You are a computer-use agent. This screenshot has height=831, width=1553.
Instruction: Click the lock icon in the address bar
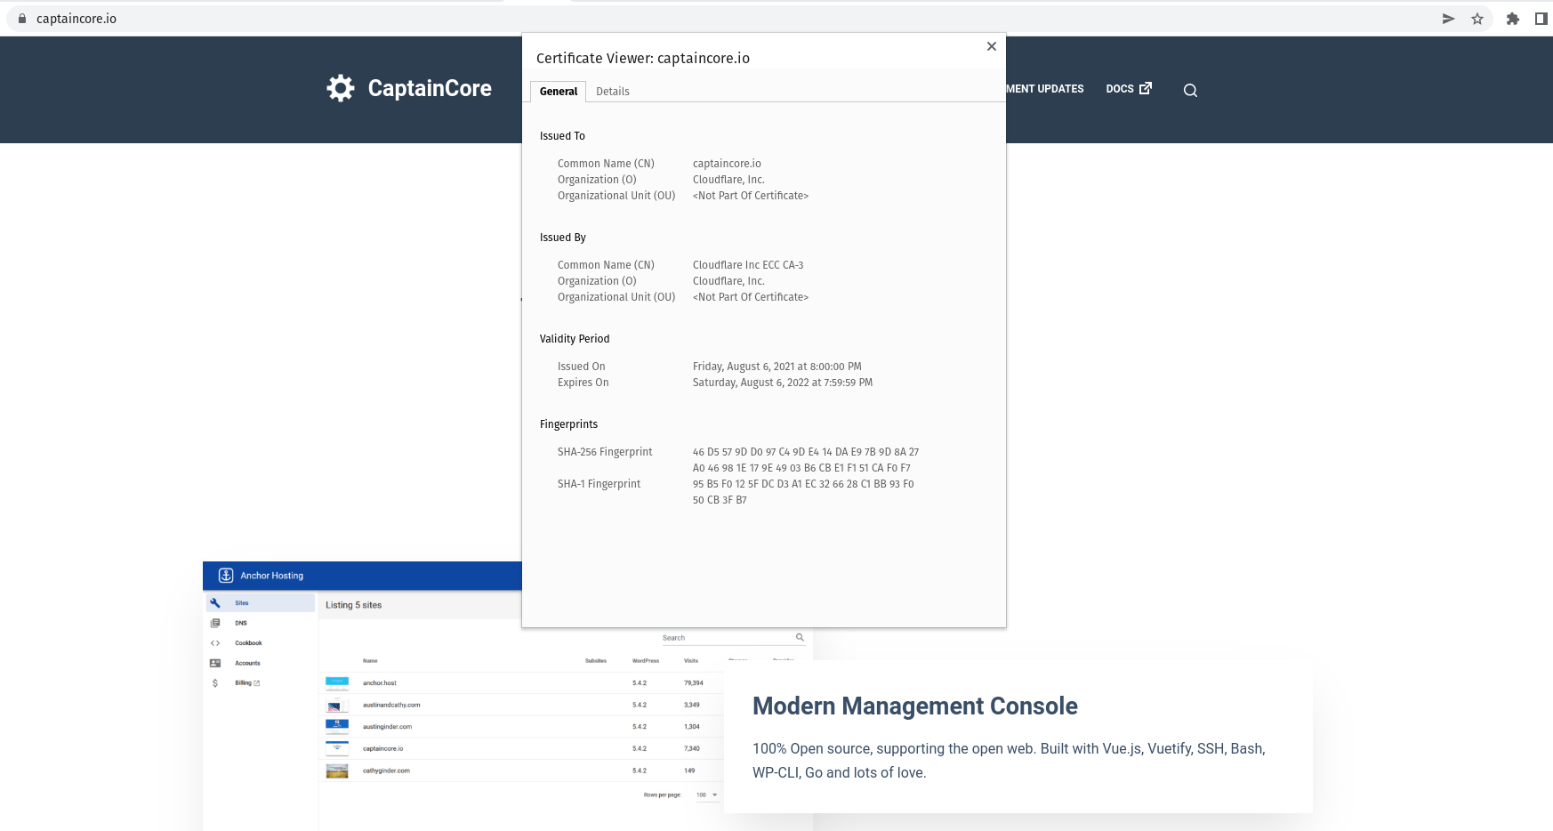(22, 19)
